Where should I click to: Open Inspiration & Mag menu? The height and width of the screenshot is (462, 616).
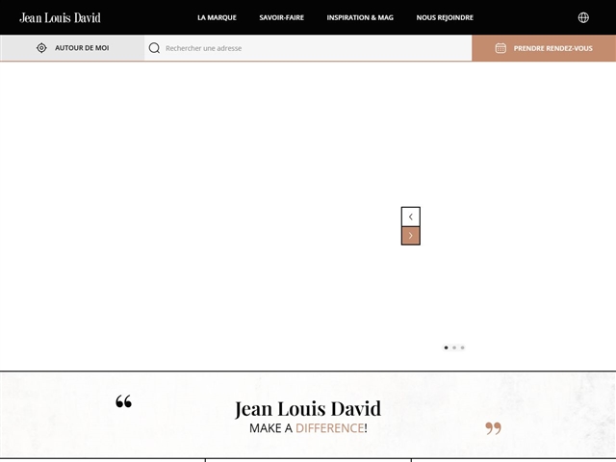(360, 17)
